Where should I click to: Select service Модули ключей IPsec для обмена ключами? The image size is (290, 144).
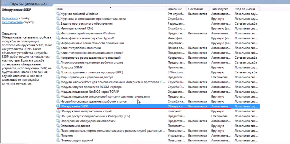click(x=113, y=82)
